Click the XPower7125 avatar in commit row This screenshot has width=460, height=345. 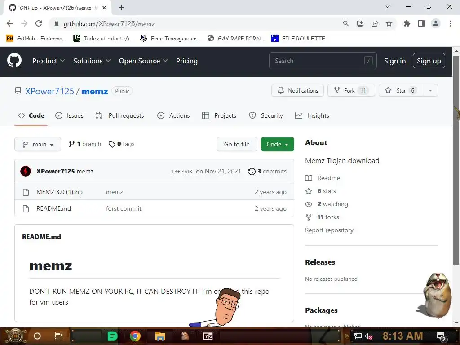tap(26, 171)
